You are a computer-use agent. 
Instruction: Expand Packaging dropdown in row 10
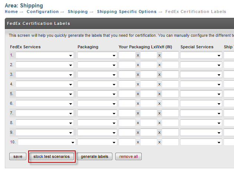click(97, 142)
